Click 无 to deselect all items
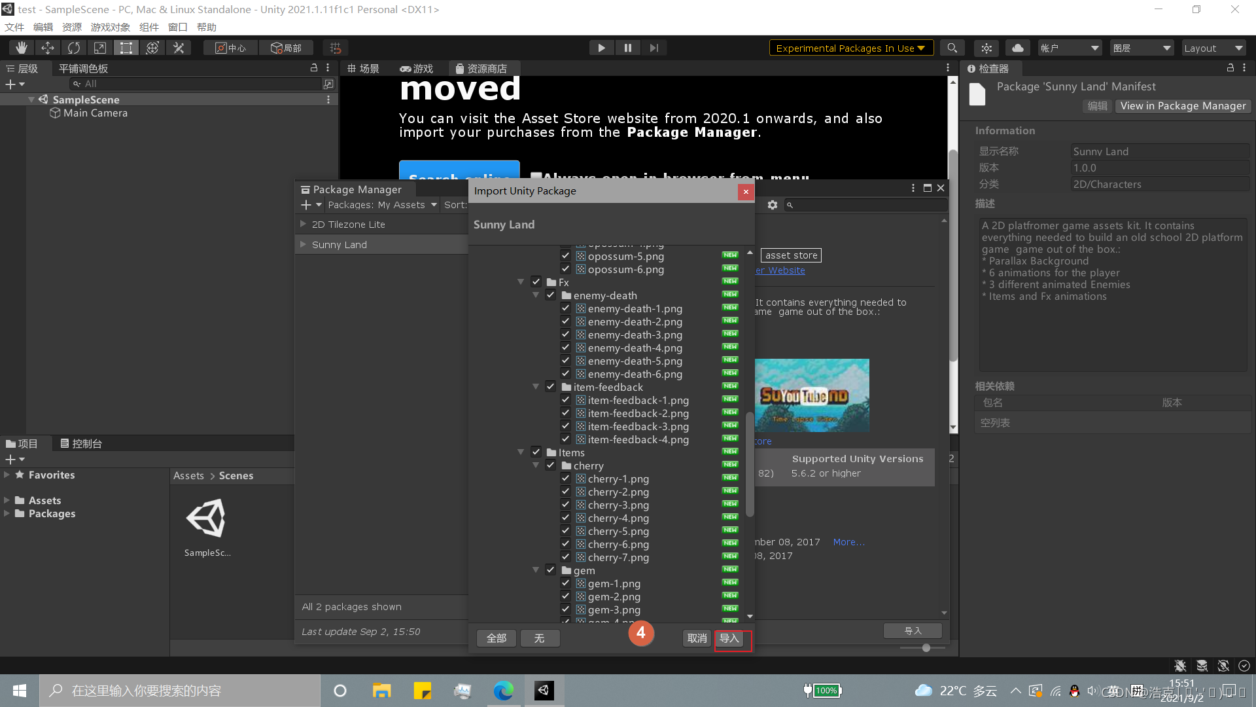The image size is (1256, 707). (x=540, y=638)
